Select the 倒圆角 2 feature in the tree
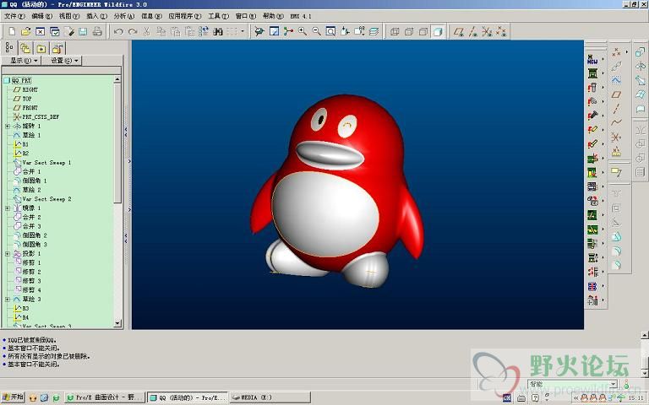The height and width of the screenshot is (405, 649). tap(35, 235)
